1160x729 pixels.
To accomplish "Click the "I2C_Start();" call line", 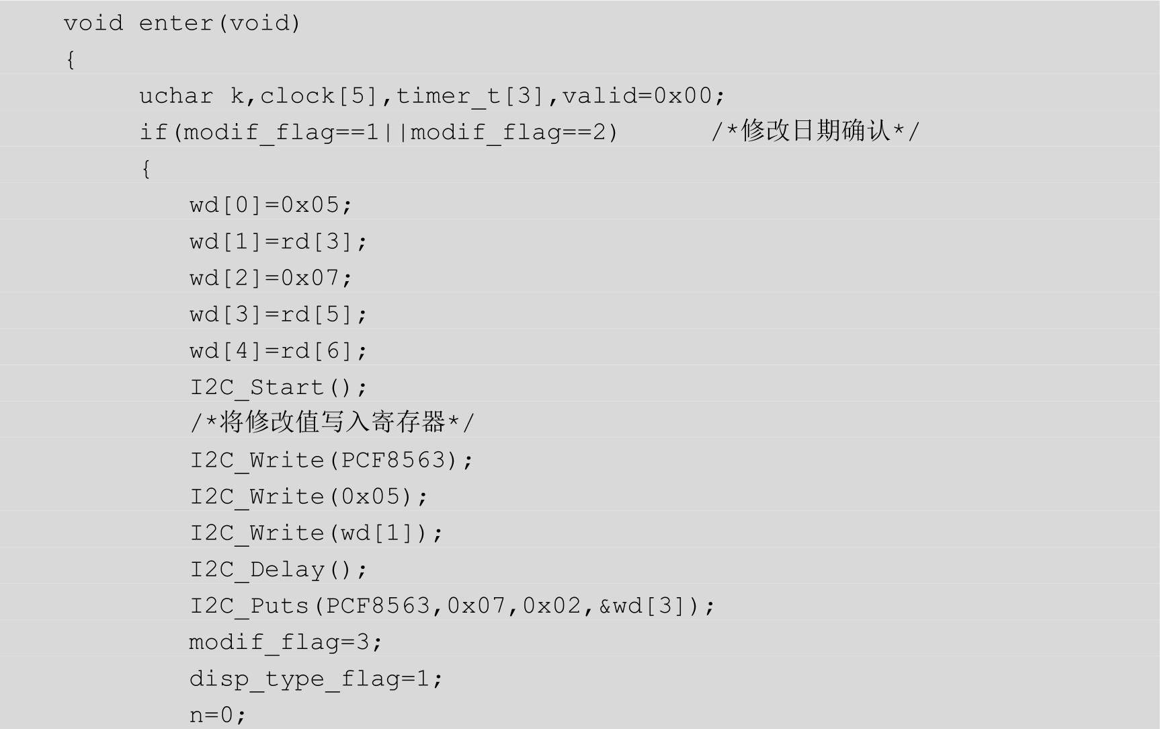I will [x=278, y=387].
